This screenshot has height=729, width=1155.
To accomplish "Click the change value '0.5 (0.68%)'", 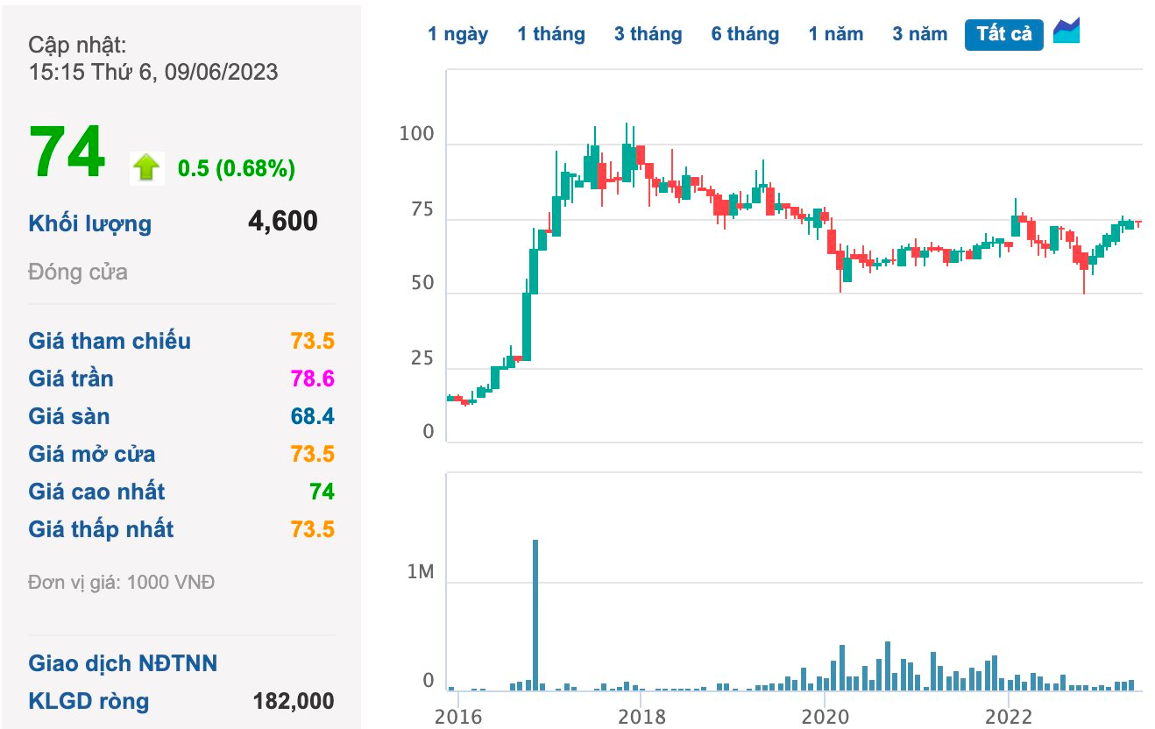I will (237, 168).
